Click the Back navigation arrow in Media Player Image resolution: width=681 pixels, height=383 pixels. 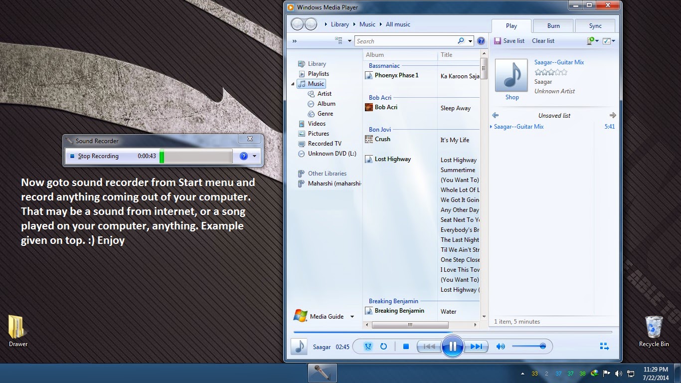(297, 24)
